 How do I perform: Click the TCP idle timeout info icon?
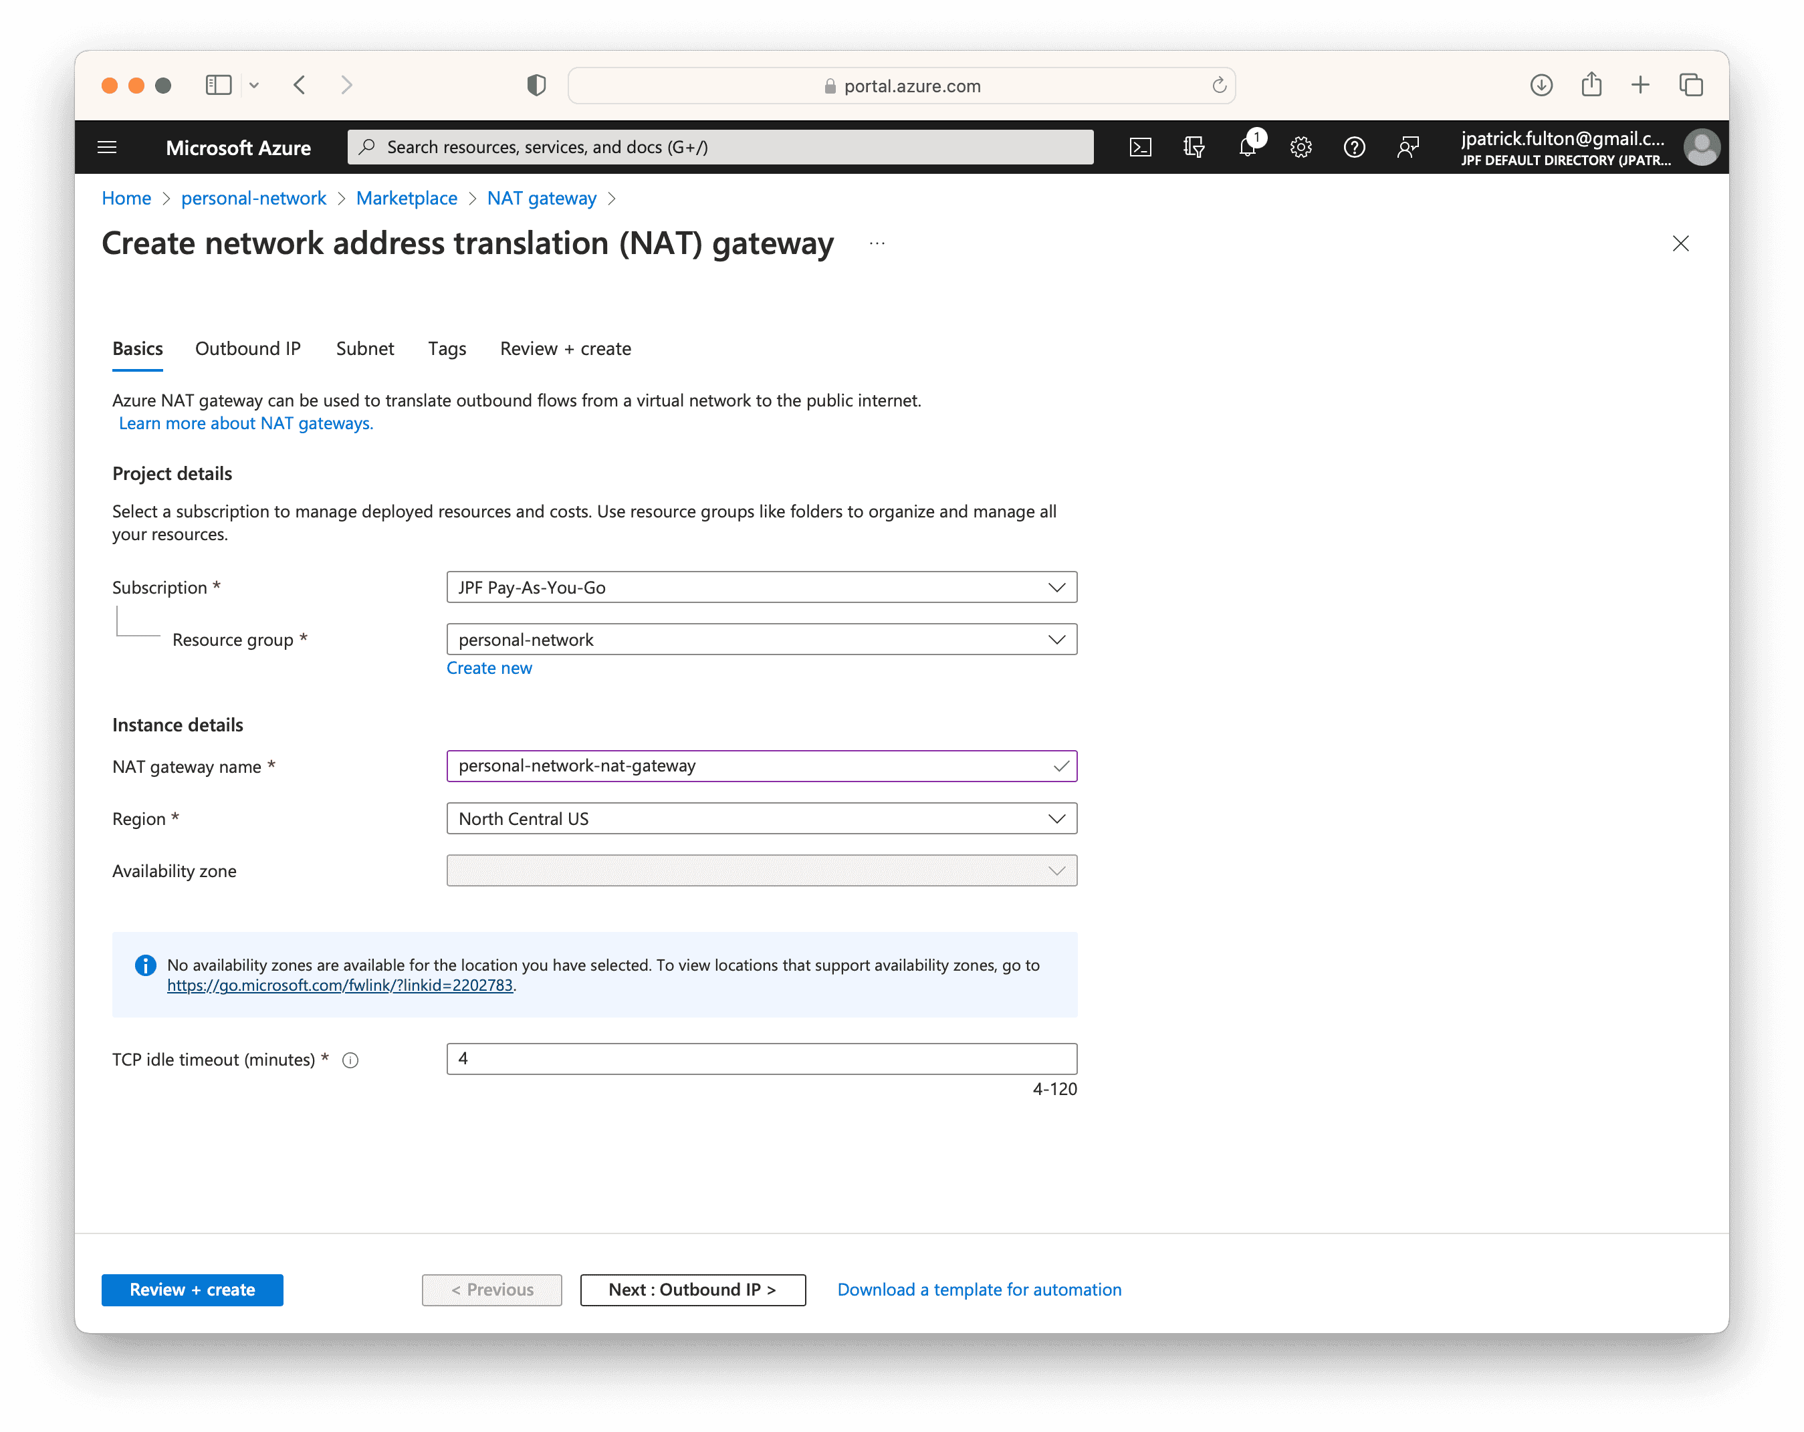pos(350,1060)
